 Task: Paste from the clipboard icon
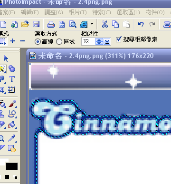point(126,24)
